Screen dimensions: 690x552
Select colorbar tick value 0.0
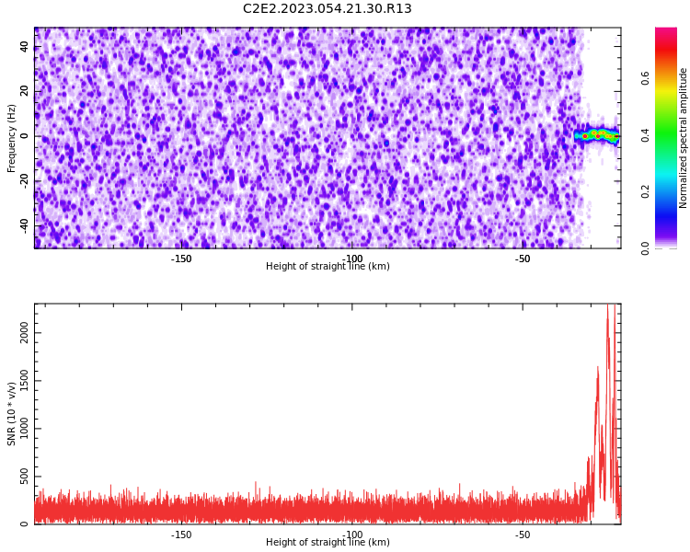tap(646, 248)
